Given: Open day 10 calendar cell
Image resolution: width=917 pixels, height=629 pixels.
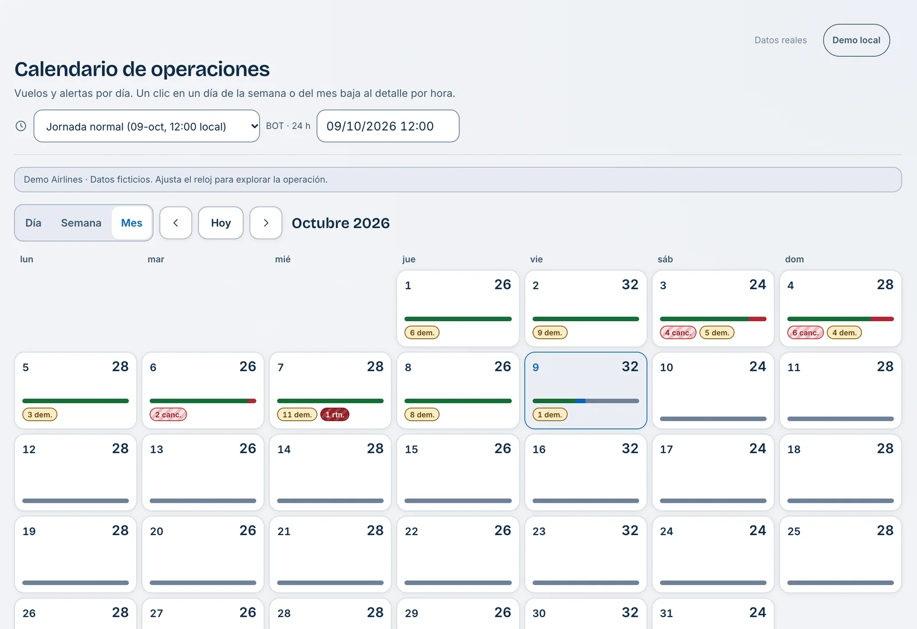Looking at the screenshot, I should pyautogui.click(x=713, y=390).
